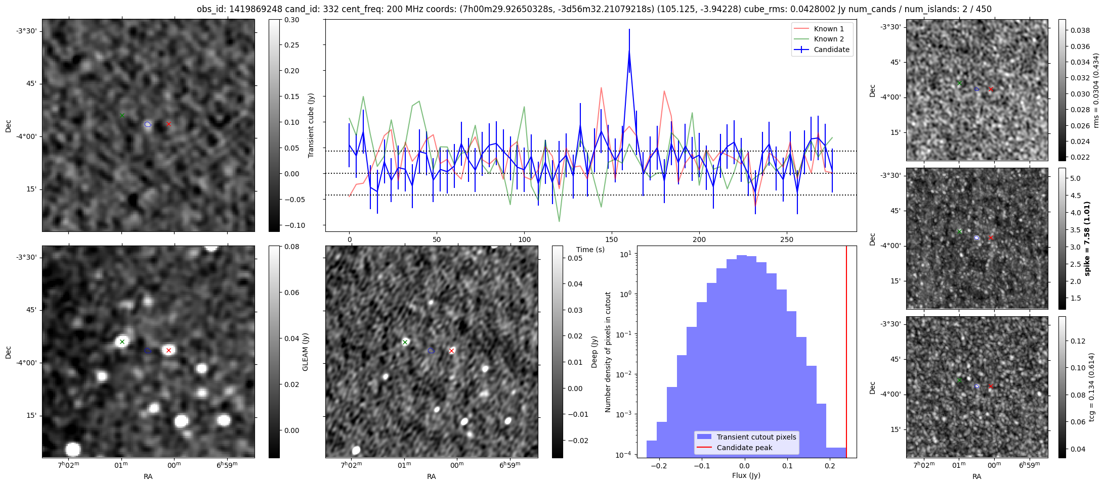Click the bright source at bottom-left of GLEAM image

pos(73,449)
